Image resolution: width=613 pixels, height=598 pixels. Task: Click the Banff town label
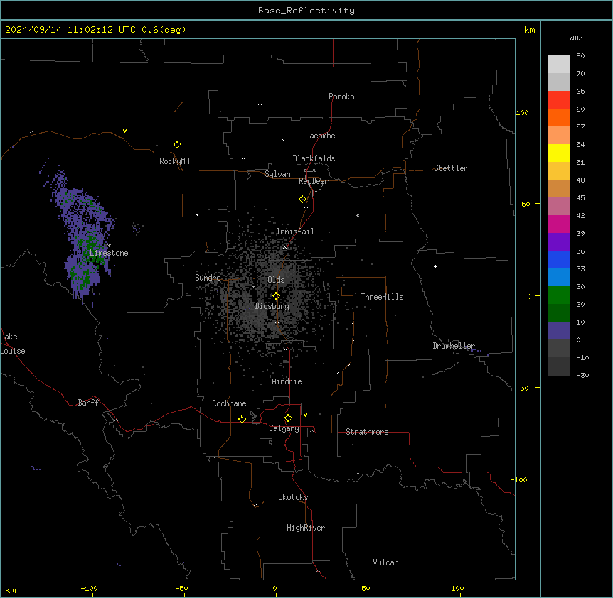[88, 403]
